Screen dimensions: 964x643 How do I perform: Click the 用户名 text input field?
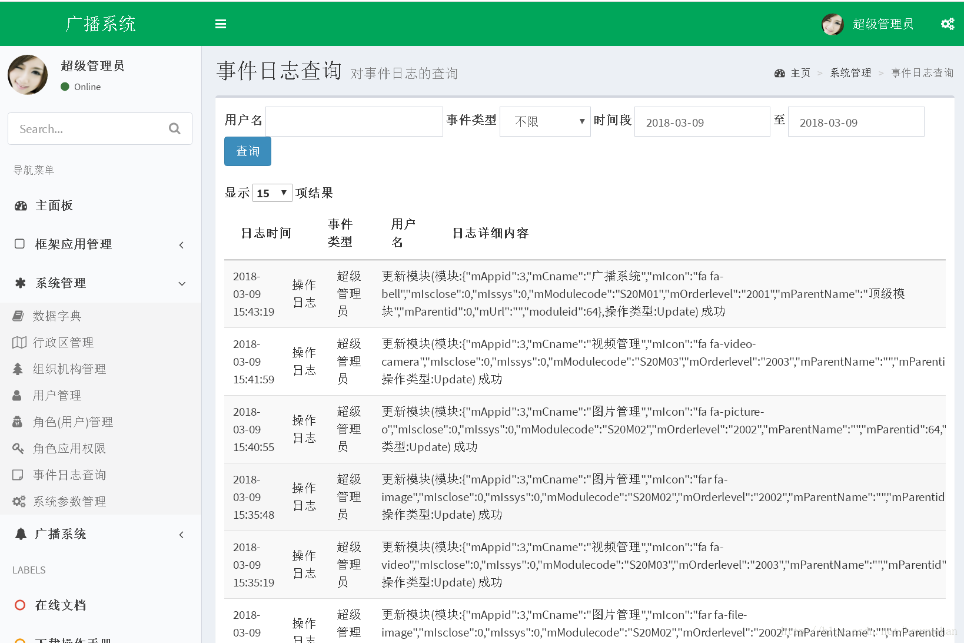tap(354, 121)
